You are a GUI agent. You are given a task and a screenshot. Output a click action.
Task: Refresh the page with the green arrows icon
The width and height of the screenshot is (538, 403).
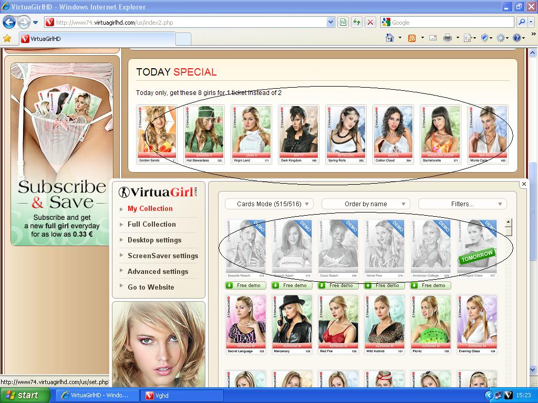(x=357, y=23)
